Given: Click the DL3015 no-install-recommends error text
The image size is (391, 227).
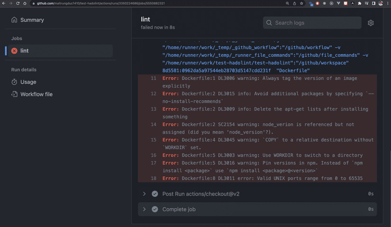Looking at the screenshot, I should pos(268,98).
